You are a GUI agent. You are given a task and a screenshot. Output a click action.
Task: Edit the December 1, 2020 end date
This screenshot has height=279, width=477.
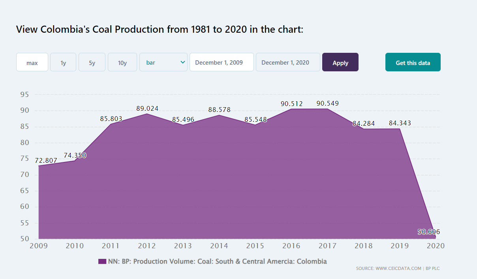[x=288, y=62]
